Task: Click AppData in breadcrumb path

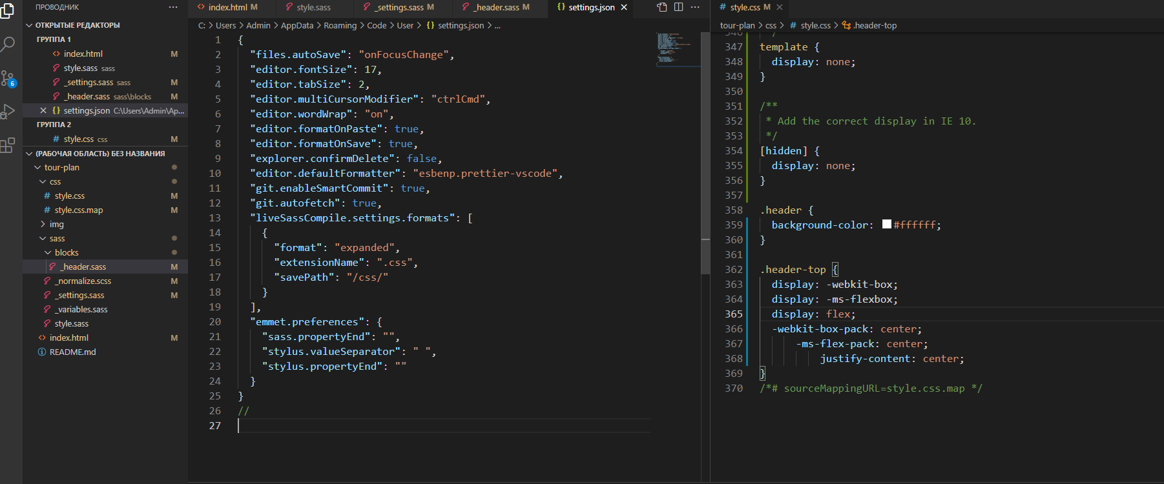Action: coord(297,25)
